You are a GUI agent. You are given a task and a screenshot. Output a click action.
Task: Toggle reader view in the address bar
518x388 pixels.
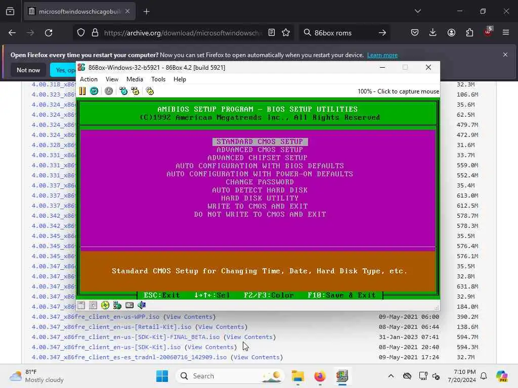tap(272, 33)
